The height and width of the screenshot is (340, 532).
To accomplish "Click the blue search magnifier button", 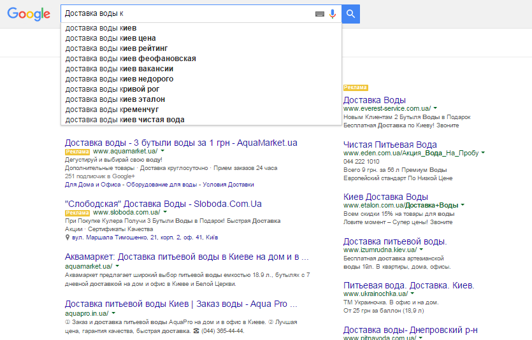I will pos(351,14).
